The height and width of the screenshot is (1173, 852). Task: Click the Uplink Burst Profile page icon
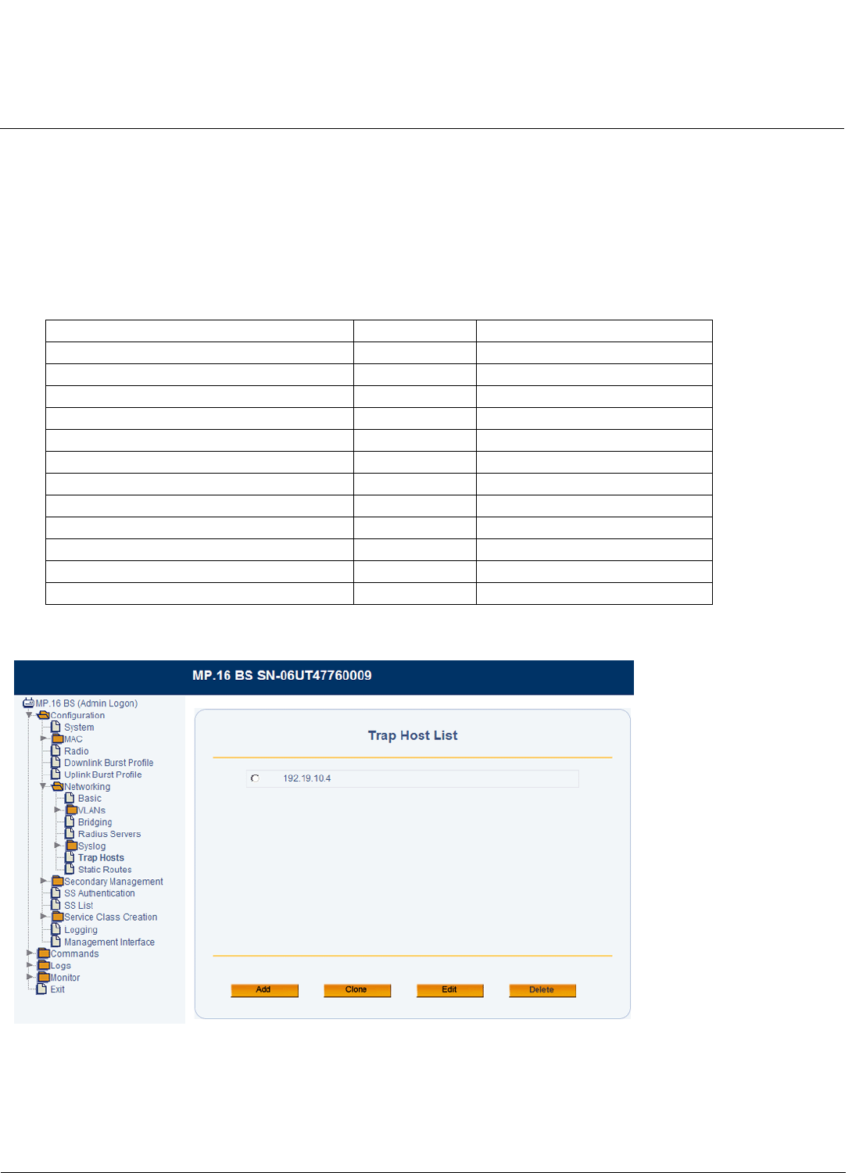(56, 774)
